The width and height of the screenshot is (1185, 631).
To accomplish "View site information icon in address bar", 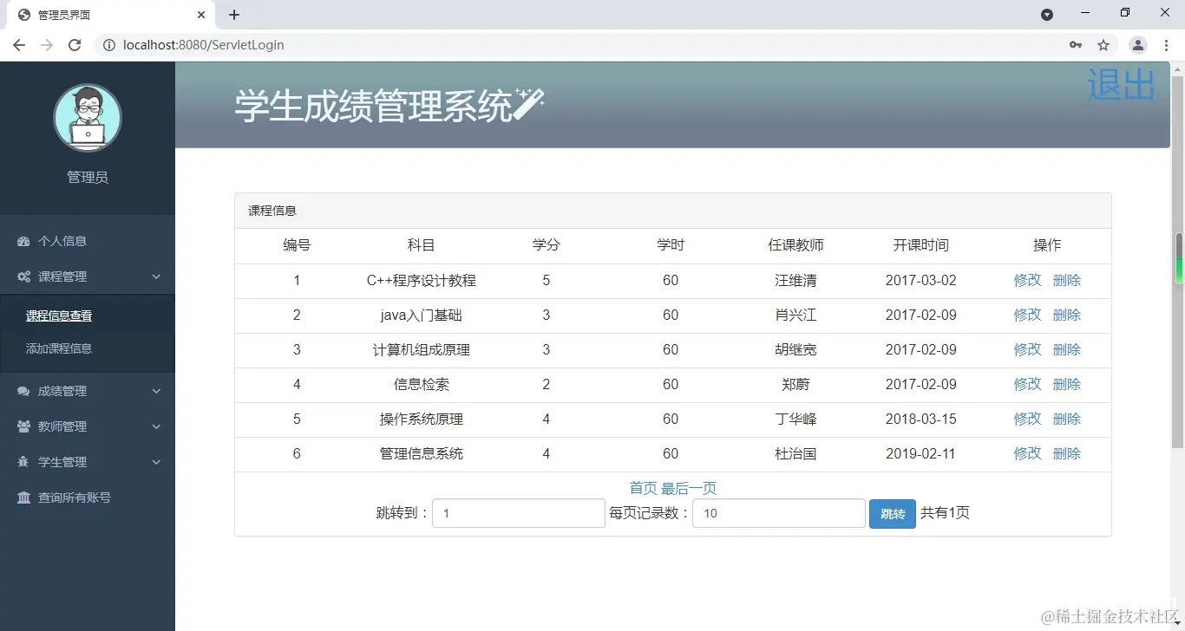I will [109, 45].
